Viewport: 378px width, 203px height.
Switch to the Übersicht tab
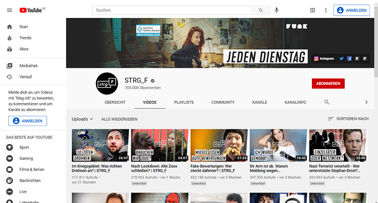(115, 102)
